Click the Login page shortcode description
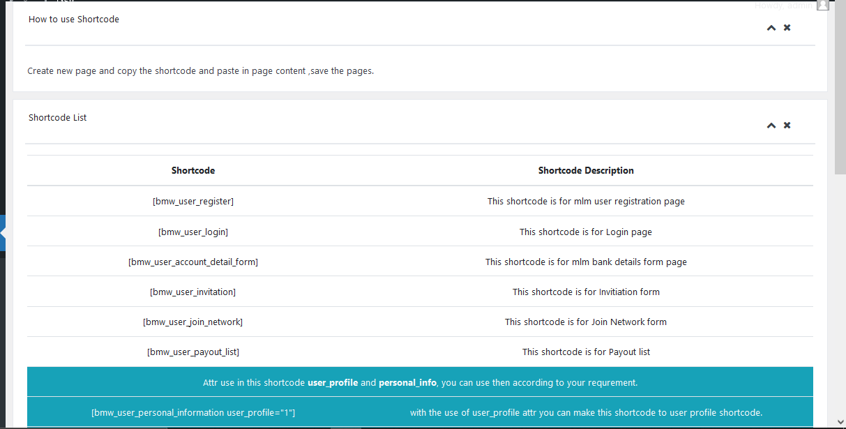The width and height of the screenshot is (846, 429). 586,232
